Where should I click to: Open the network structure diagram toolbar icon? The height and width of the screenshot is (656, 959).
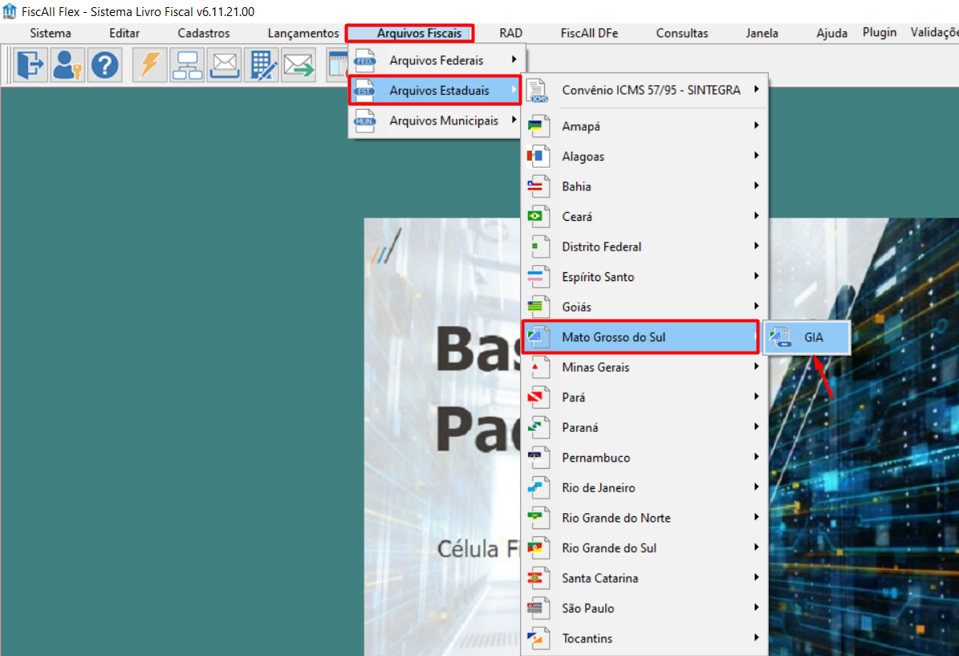[187, 65]
